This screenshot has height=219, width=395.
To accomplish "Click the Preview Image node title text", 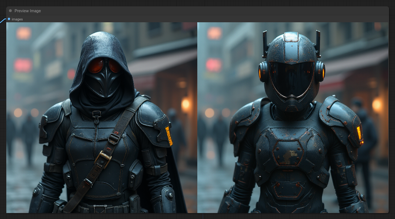I will [27, 11].
